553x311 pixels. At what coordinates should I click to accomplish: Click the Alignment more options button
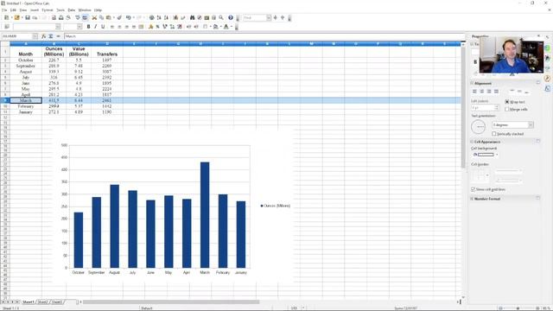538,83
